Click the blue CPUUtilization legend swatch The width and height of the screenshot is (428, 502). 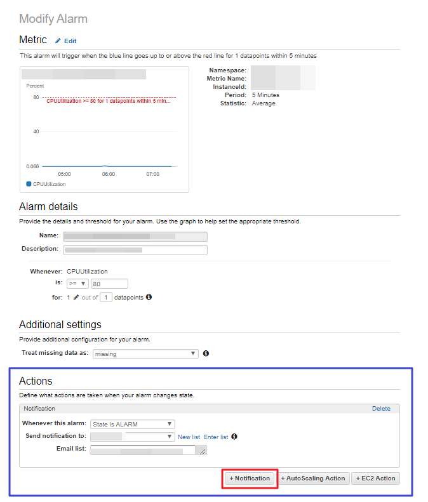[x=29, y=184]
